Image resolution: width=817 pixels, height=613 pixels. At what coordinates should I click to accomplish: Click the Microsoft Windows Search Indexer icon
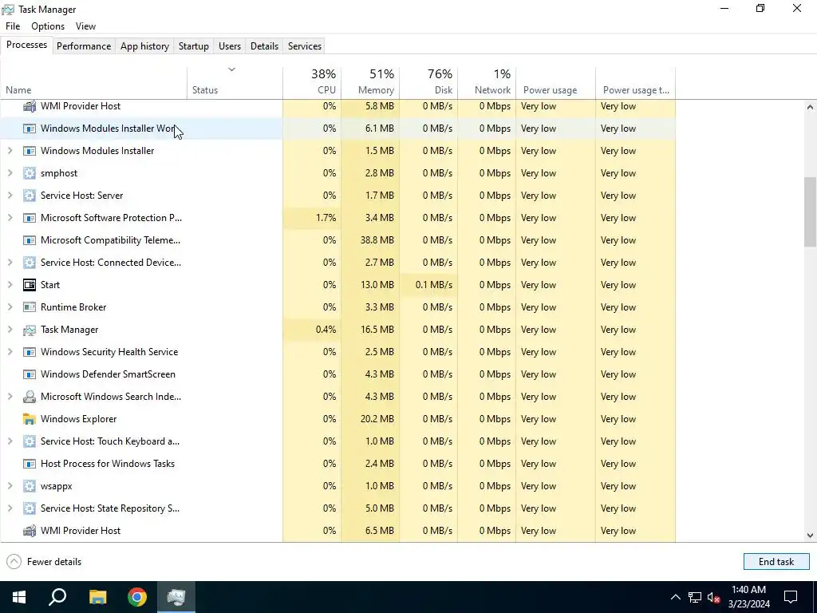click(x=30, y=397)
